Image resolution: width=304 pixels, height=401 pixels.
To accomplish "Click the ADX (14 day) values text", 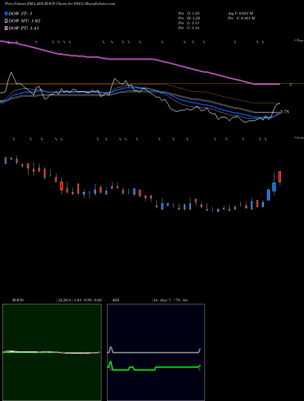I will coord(170,300).
